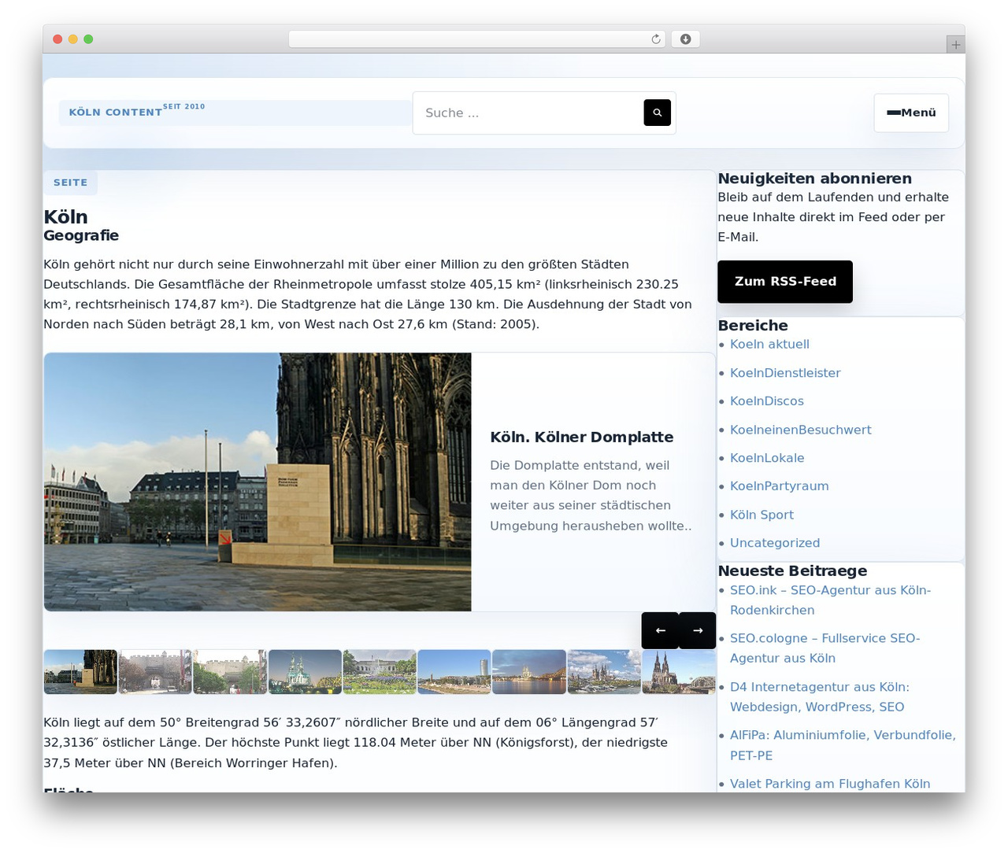The image size is (1008, 853).
Task: Select third thumbnail showing city wall
Action: [230, 672]
